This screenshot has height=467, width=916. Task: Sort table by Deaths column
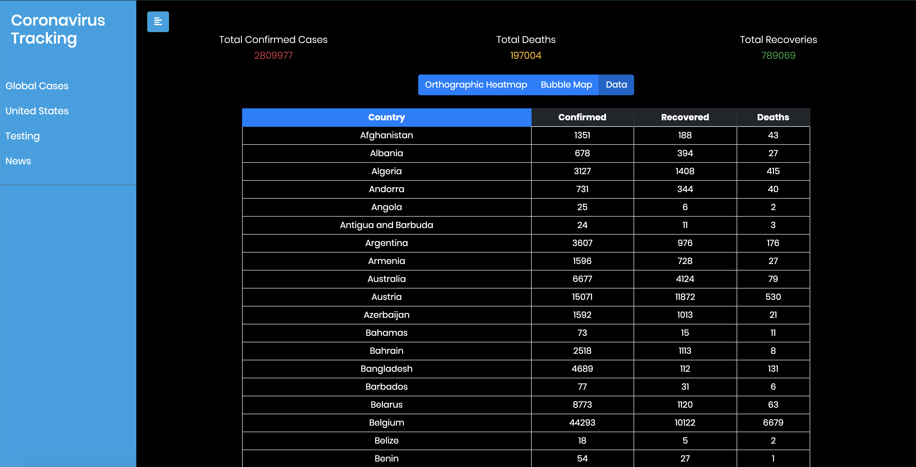coord(773,118)
